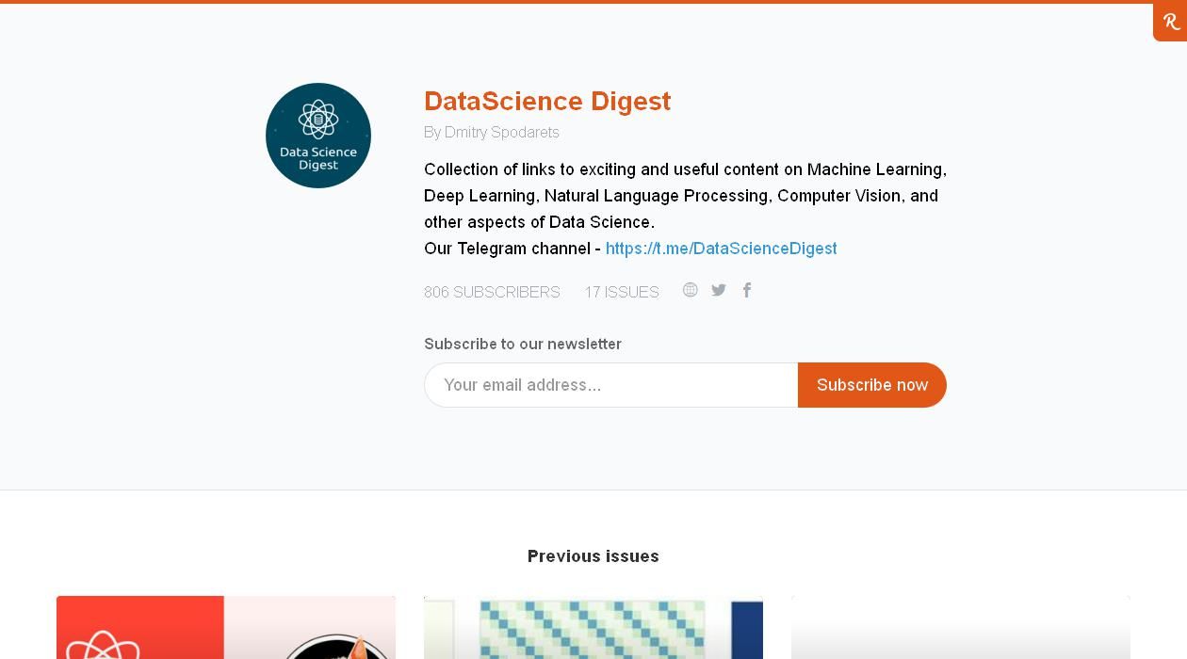Click the 17 Issues count
The height and width of the screenshot is (659, 1187).
622,292
